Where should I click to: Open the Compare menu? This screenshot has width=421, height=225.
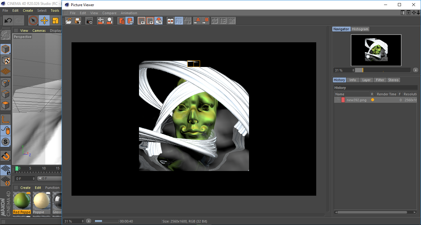click(109, 13)
